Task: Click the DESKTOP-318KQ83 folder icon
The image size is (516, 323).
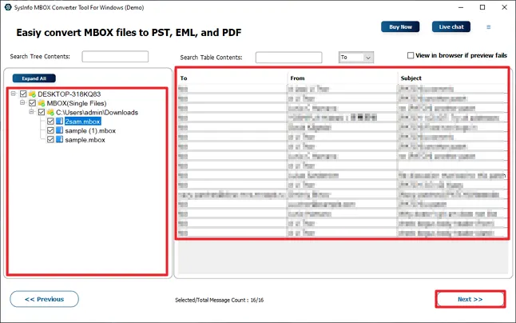Action: pos(32,94)
